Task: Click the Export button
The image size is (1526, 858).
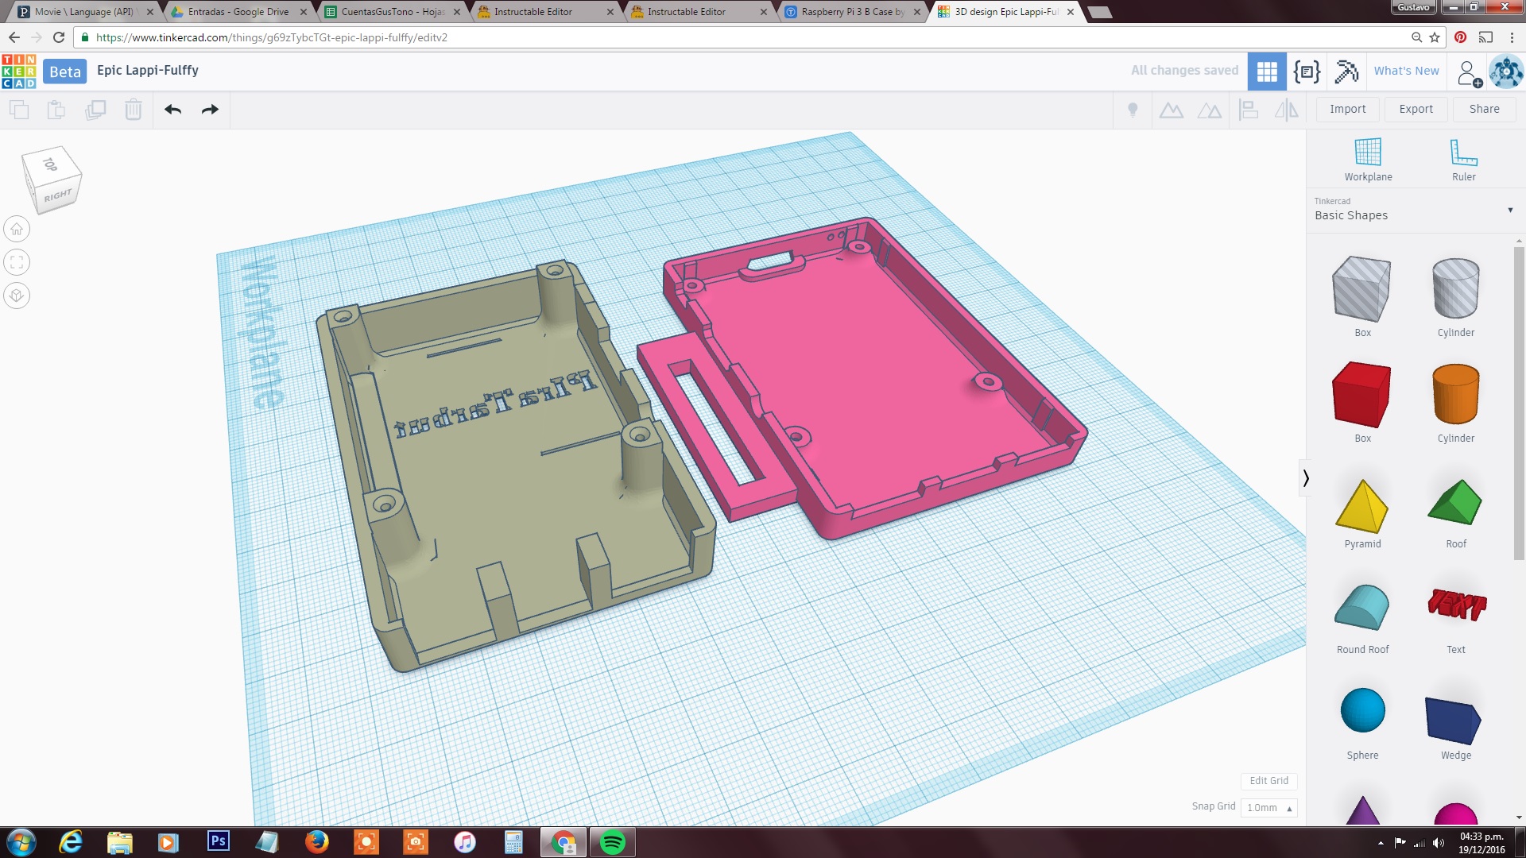Action: [1416, 109]
